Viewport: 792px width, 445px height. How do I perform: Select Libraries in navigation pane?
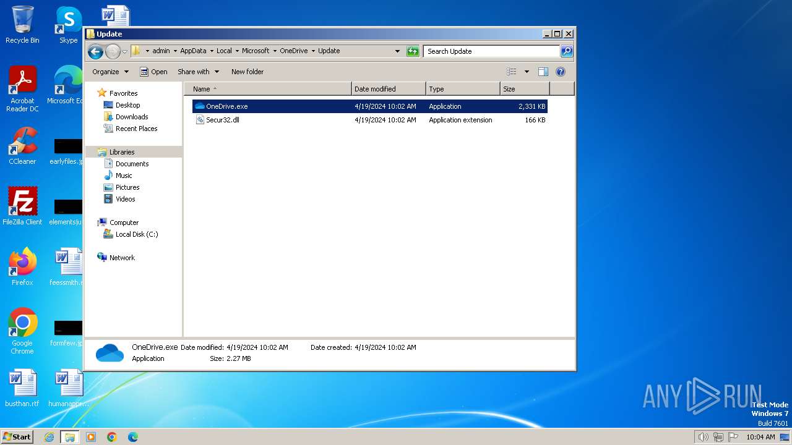tap(122, 152)
